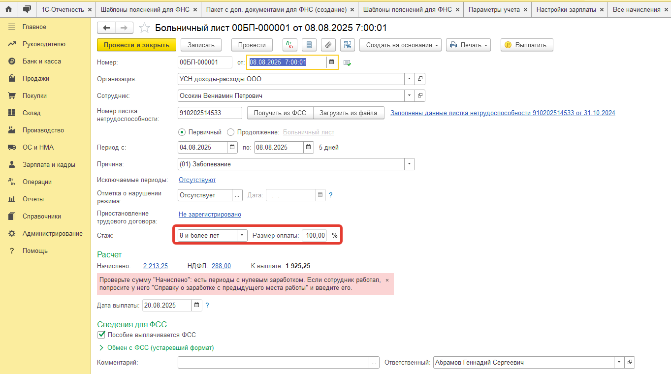Add document to favorites star

coord(144,28)
